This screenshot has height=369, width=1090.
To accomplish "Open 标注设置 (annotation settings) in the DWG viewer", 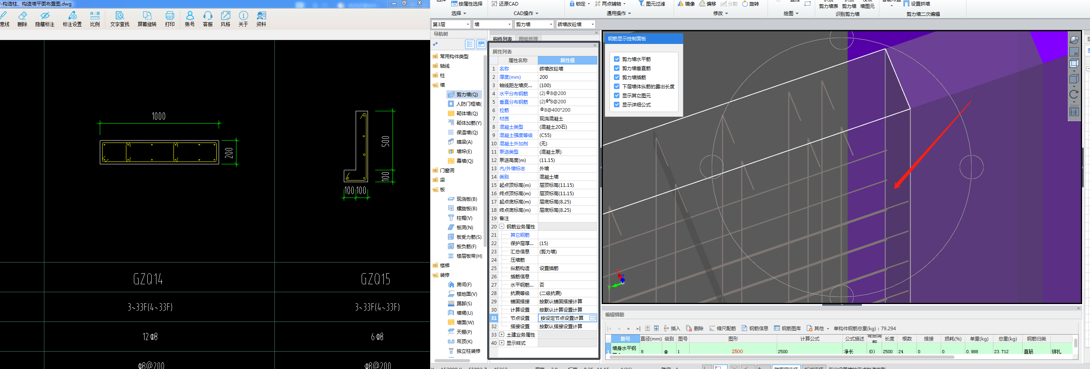I will (72, 19).
